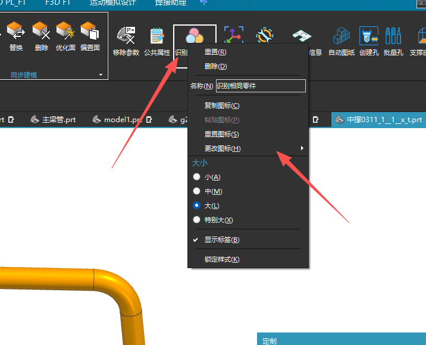This screenshot has height=345, width=426.
Task: Expand the 同步建模 group dropdown arrow
Action: pyautogui.click(x=101, y=76)
